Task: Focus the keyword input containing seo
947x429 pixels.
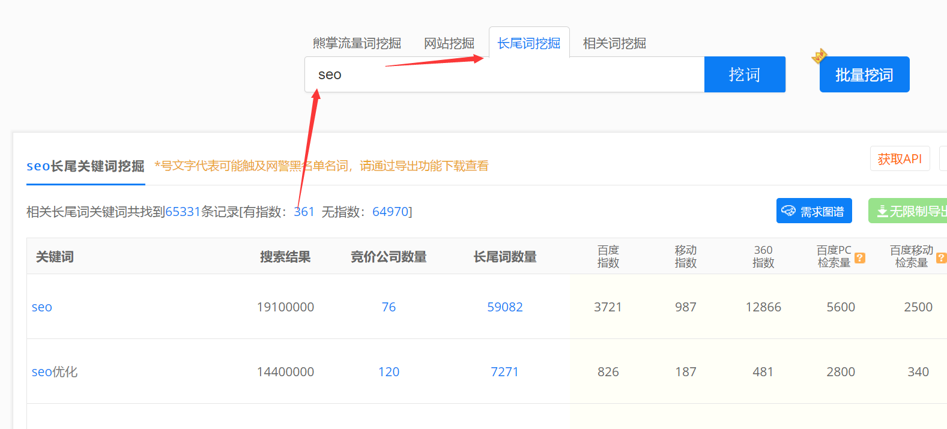Action: 504,74
